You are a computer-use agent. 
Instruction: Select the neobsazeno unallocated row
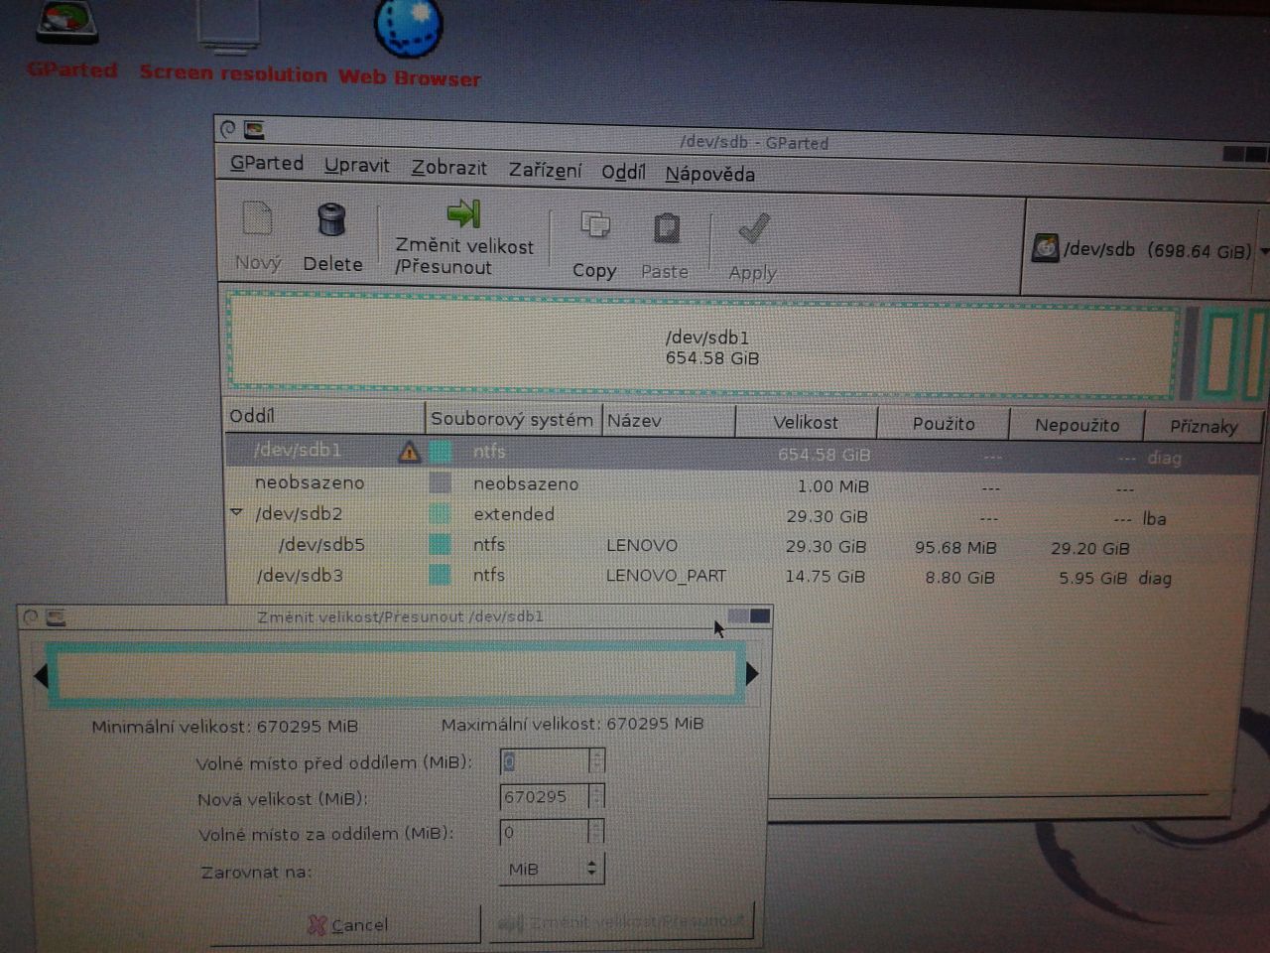pyautogui.click(x=744, y=485)
